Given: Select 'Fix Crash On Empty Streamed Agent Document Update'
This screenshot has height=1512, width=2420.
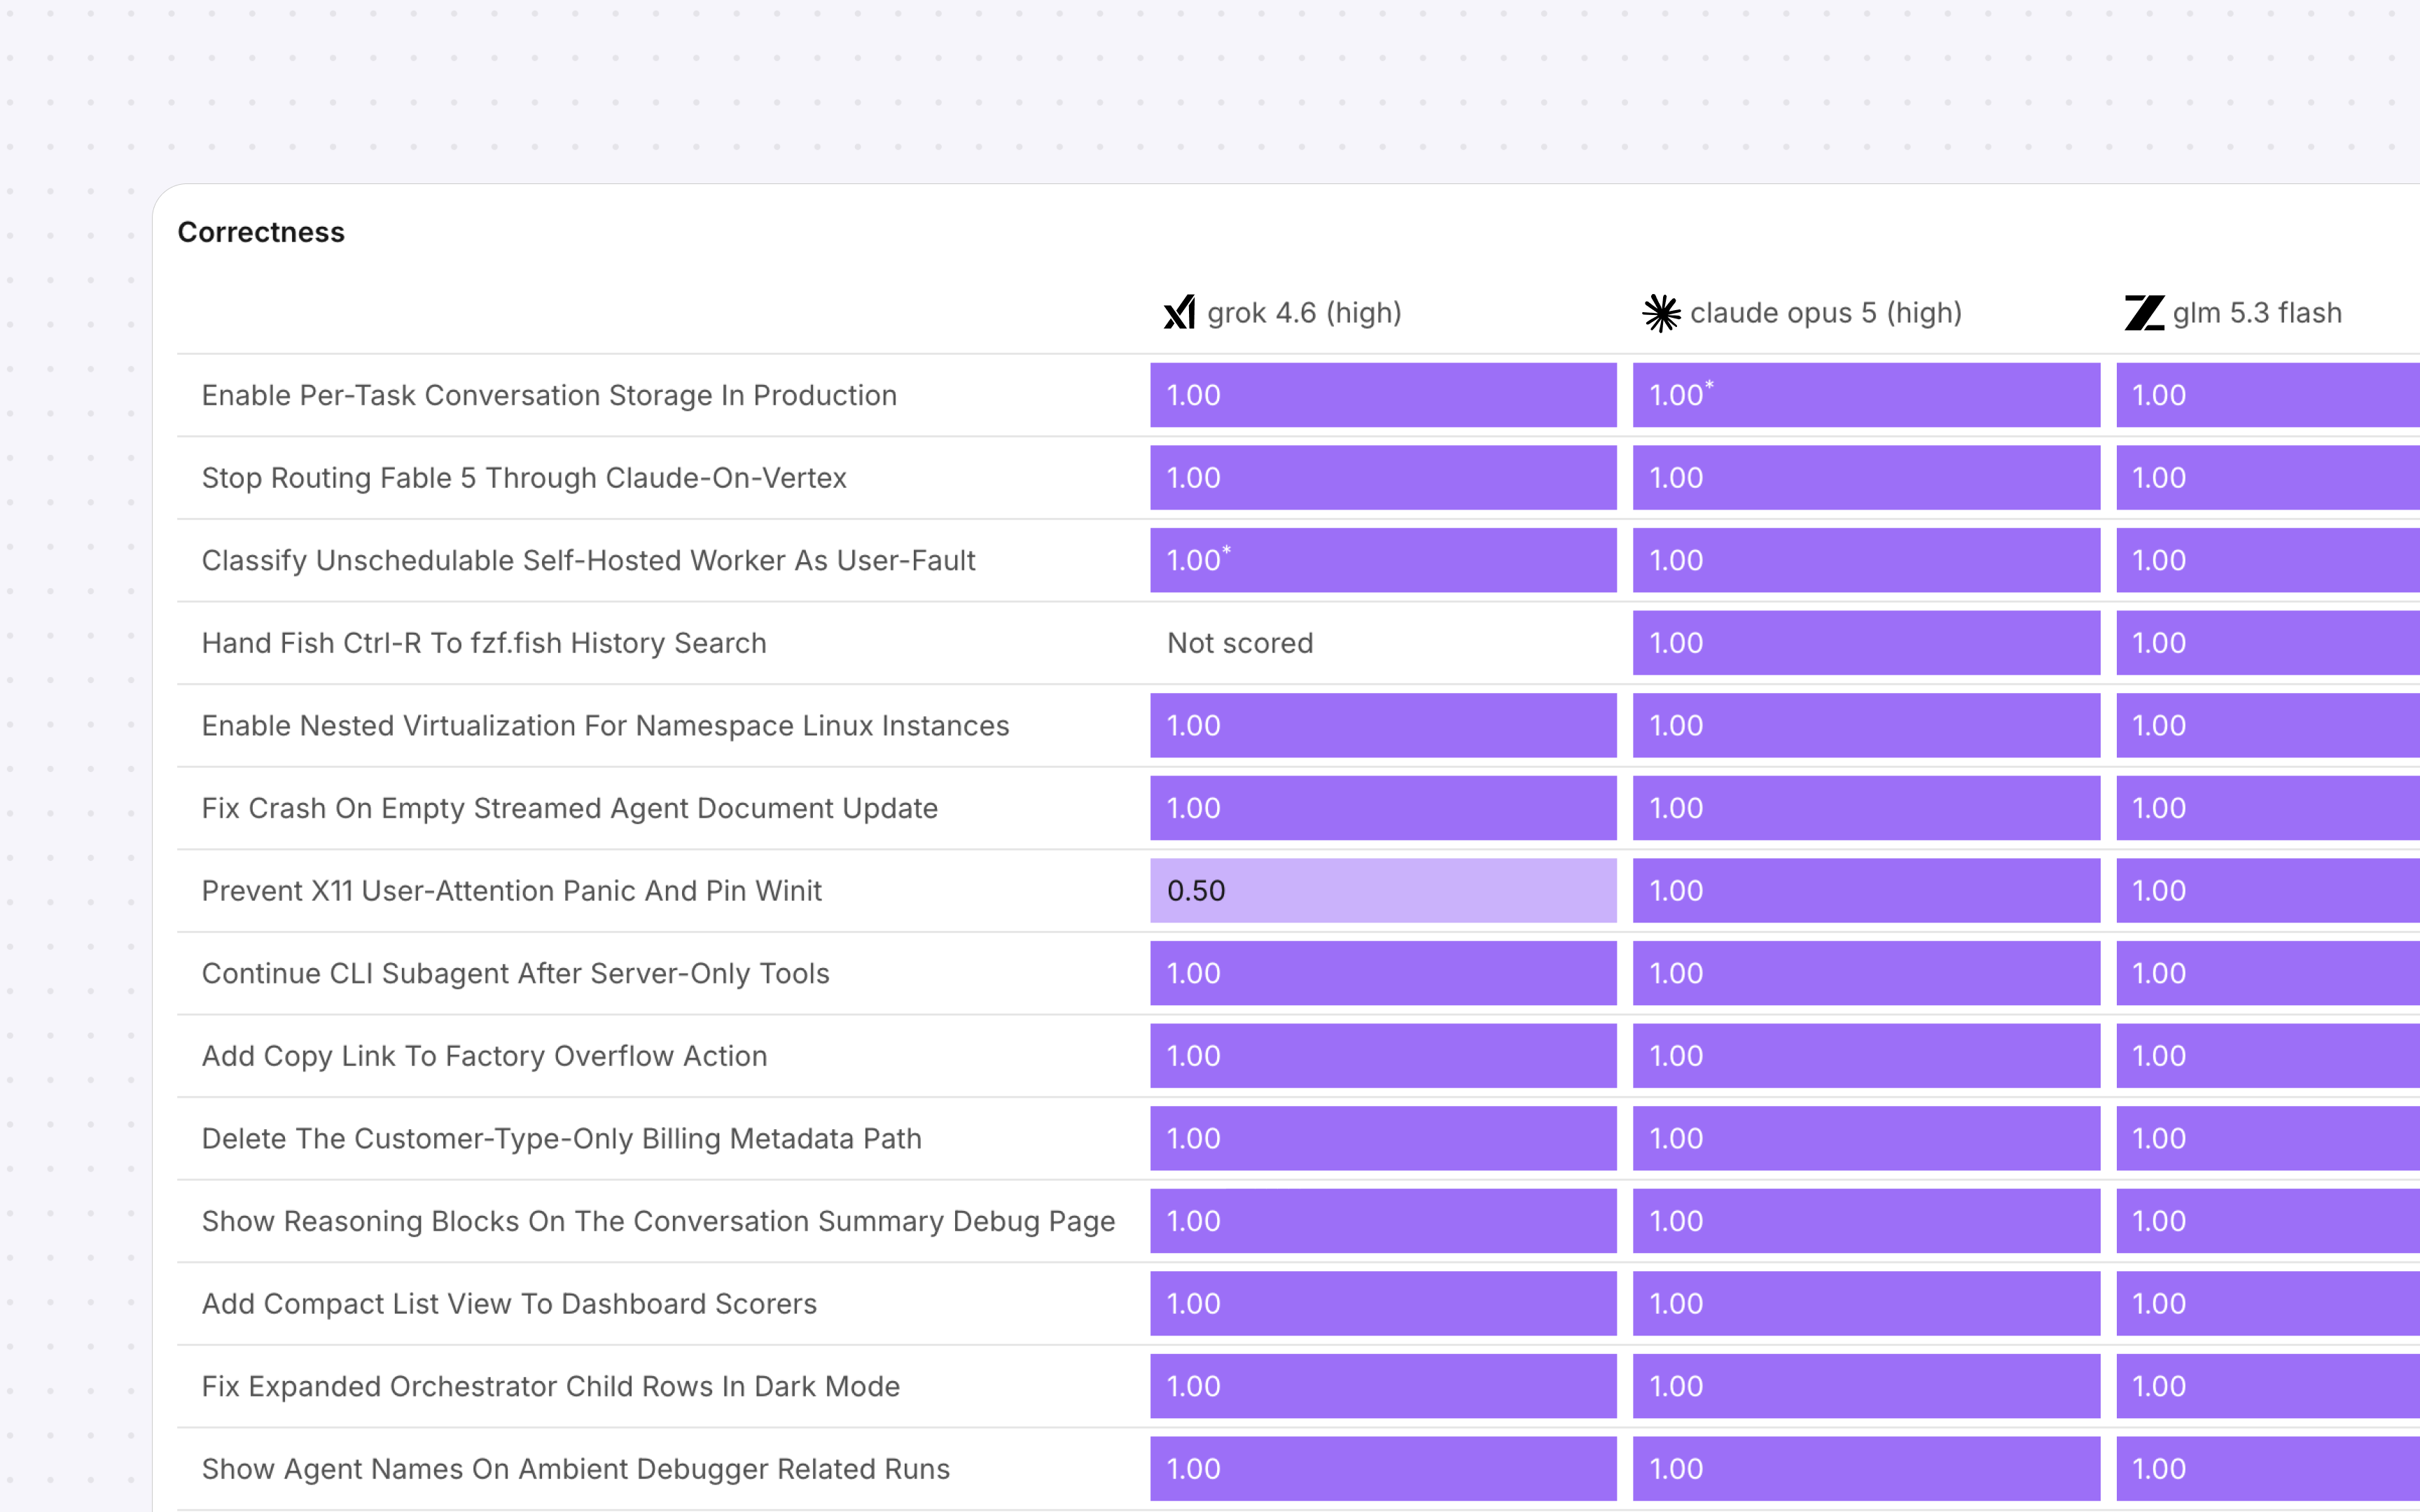Looking at the screenshot, I should (570, 808).
